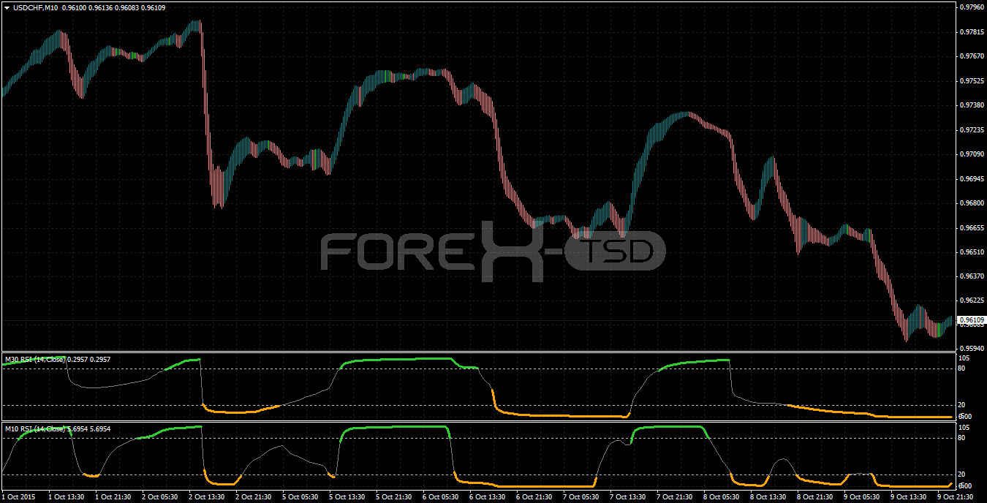
Task: Click the 6 Oct 21:30 time axis label
Action: (x=536, y=497)
